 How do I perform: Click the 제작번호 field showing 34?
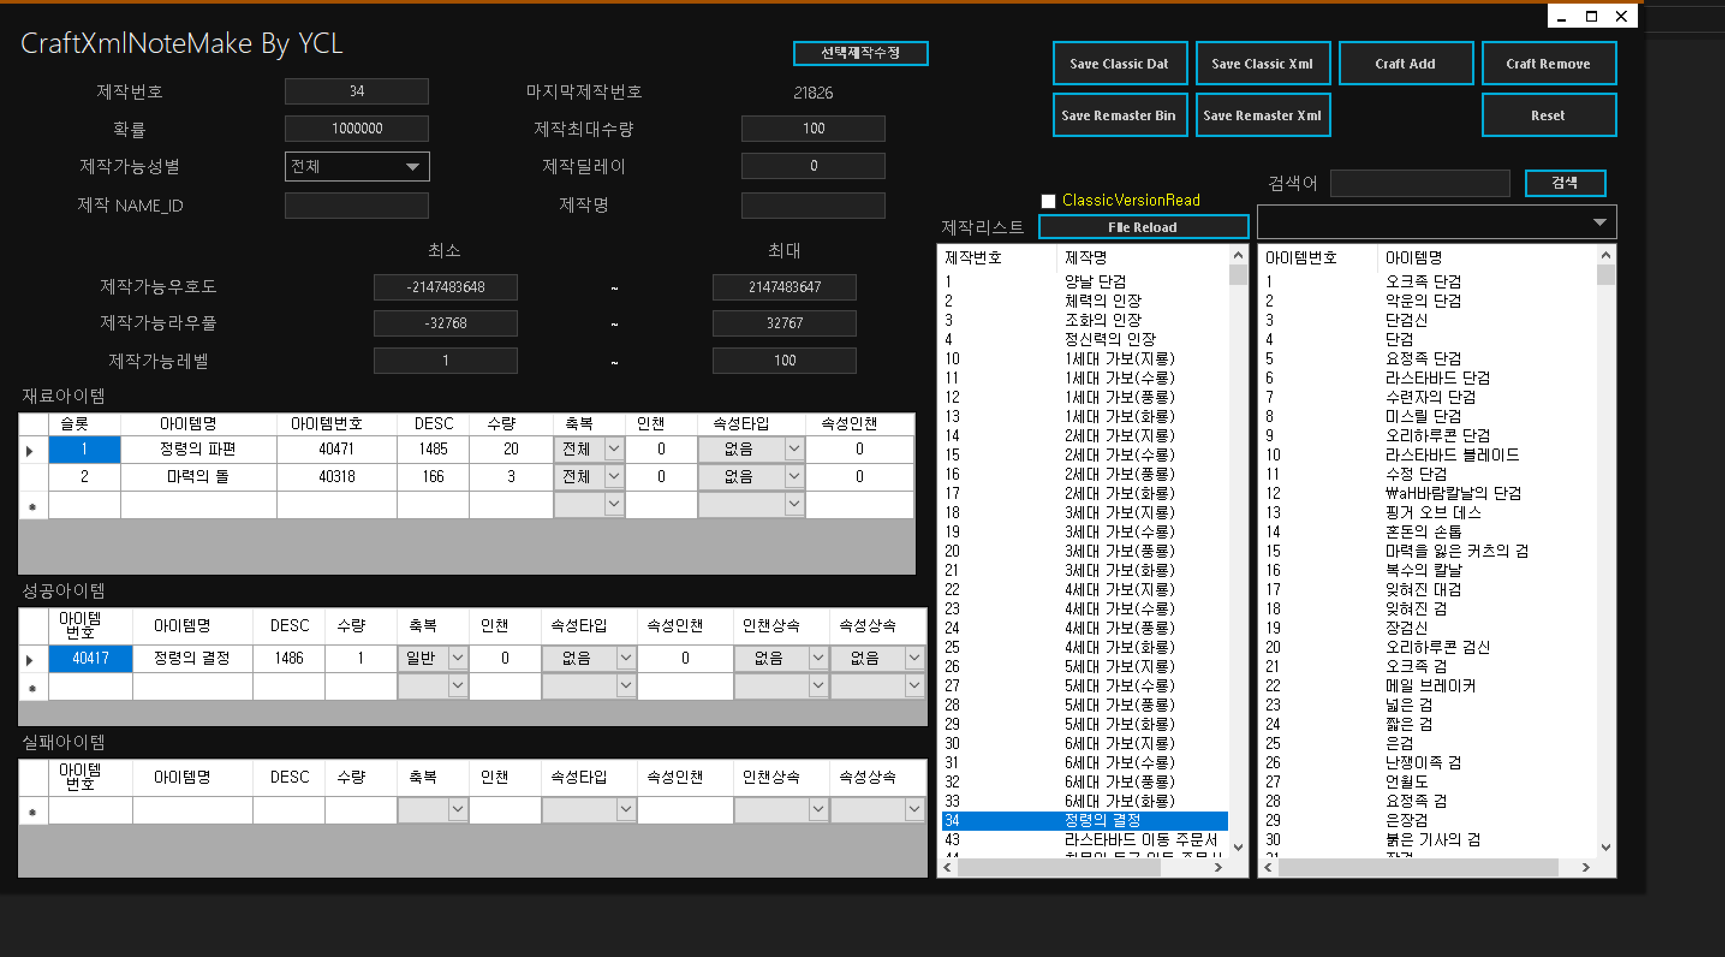pyautogui.click(x=357, y=91)
